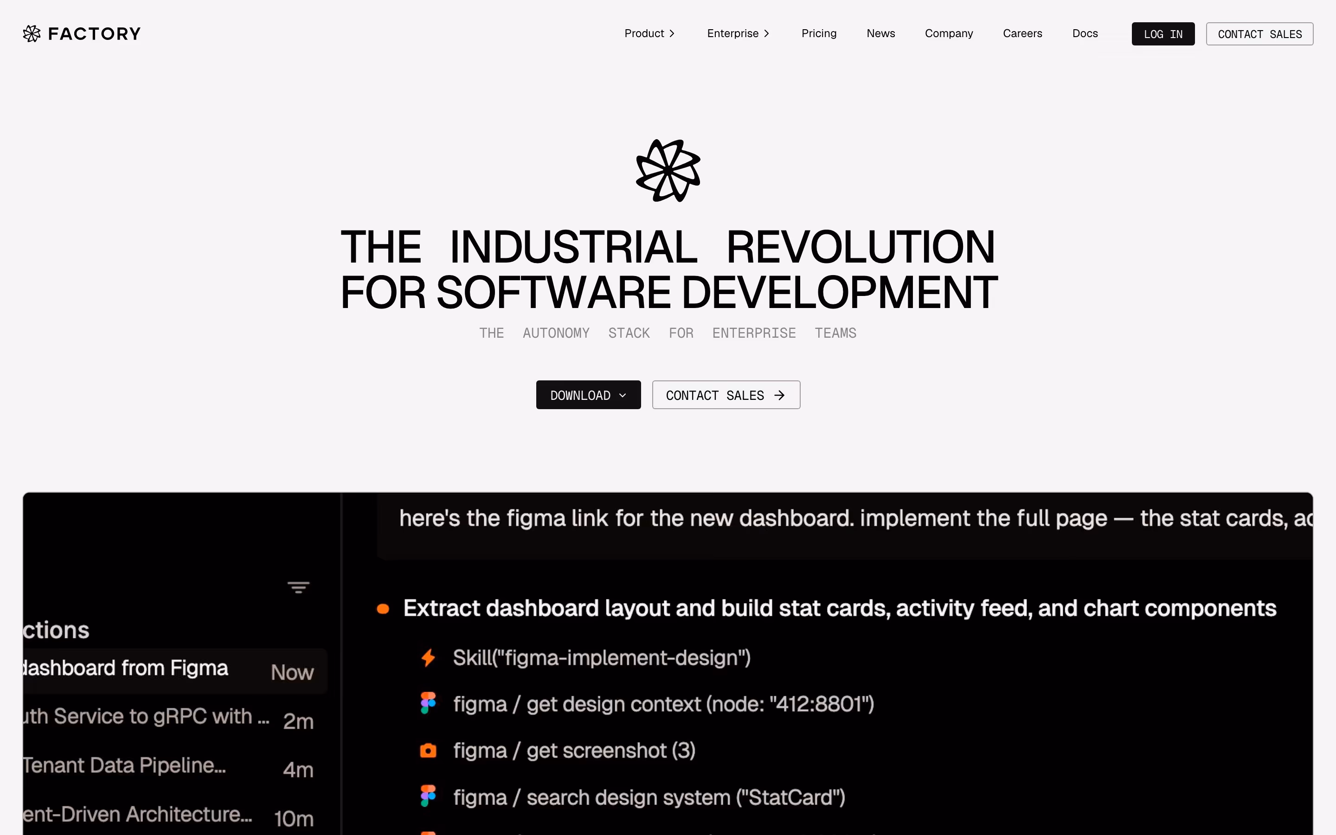Click the hero Contact Sales button
The image size is (1336, 835).
point(726,395)
